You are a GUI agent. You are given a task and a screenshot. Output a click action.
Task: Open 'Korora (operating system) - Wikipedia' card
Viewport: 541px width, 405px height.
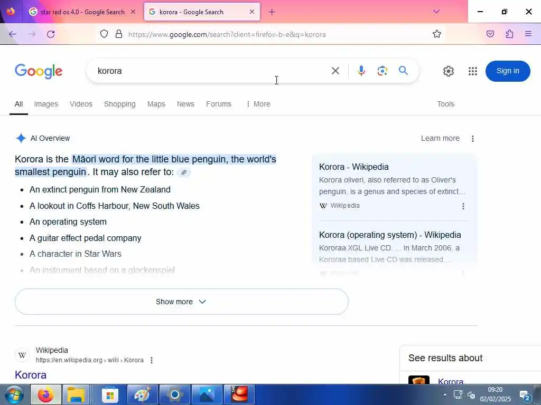(x=390, y=235)
